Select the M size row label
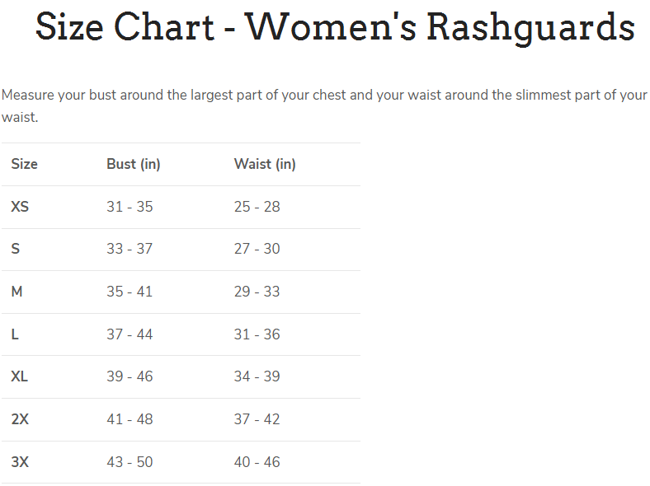The height and width of the screenshot is (486, 650). (16, 292)
